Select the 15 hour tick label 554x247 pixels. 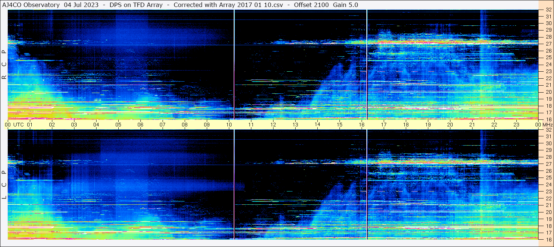(x=339, y=125)
